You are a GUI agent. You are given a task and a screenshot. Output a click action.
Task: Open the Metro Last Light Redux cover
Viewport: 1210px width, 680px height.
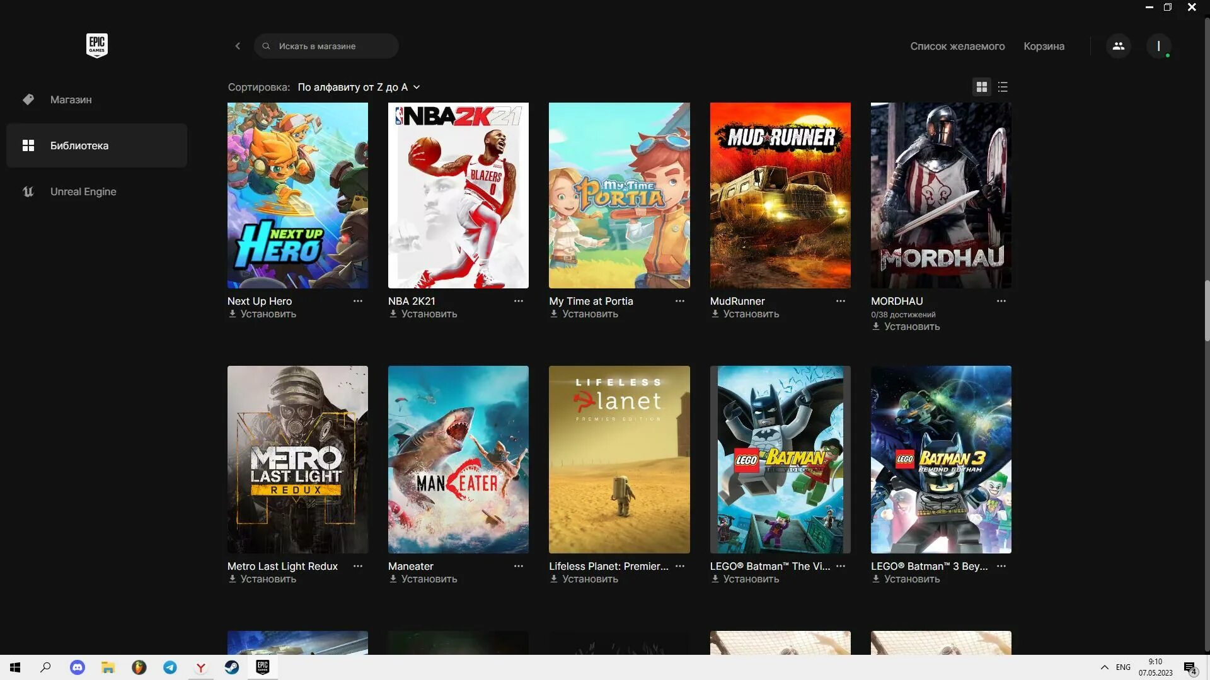tap(297, 460)
